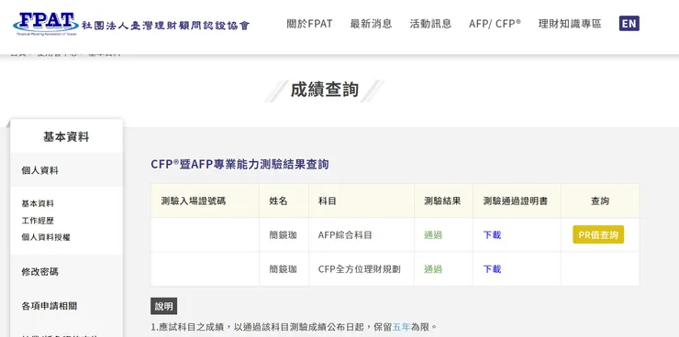679x337 pixels.
Task: Open 個人資料授權 in the sidebar
Action: (46, 237)
